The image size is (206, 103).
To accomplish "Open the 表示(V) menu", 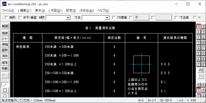I will coord(40,11).
